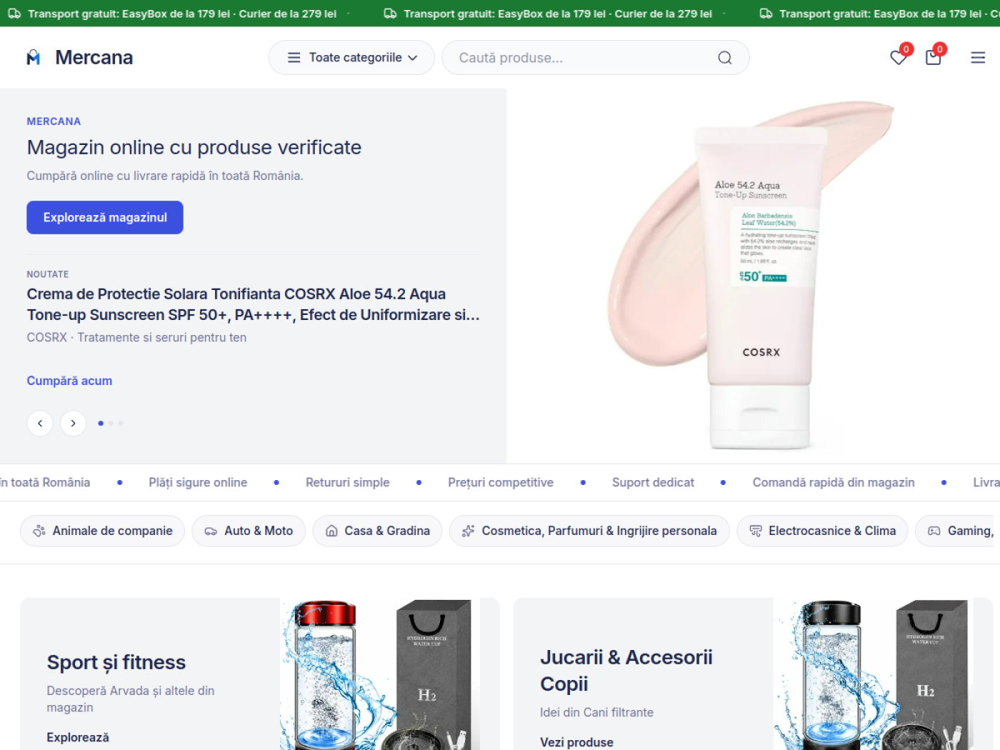Screen dimensions: 1000x750
Task: Select the third carousel dot
Action: coord(121,424)
